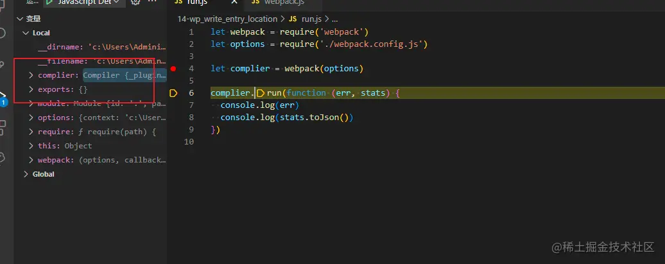The height and width of the screenshot is (264, 665).
Task: Expand the this variable chevron
Action: pos(31,146)
